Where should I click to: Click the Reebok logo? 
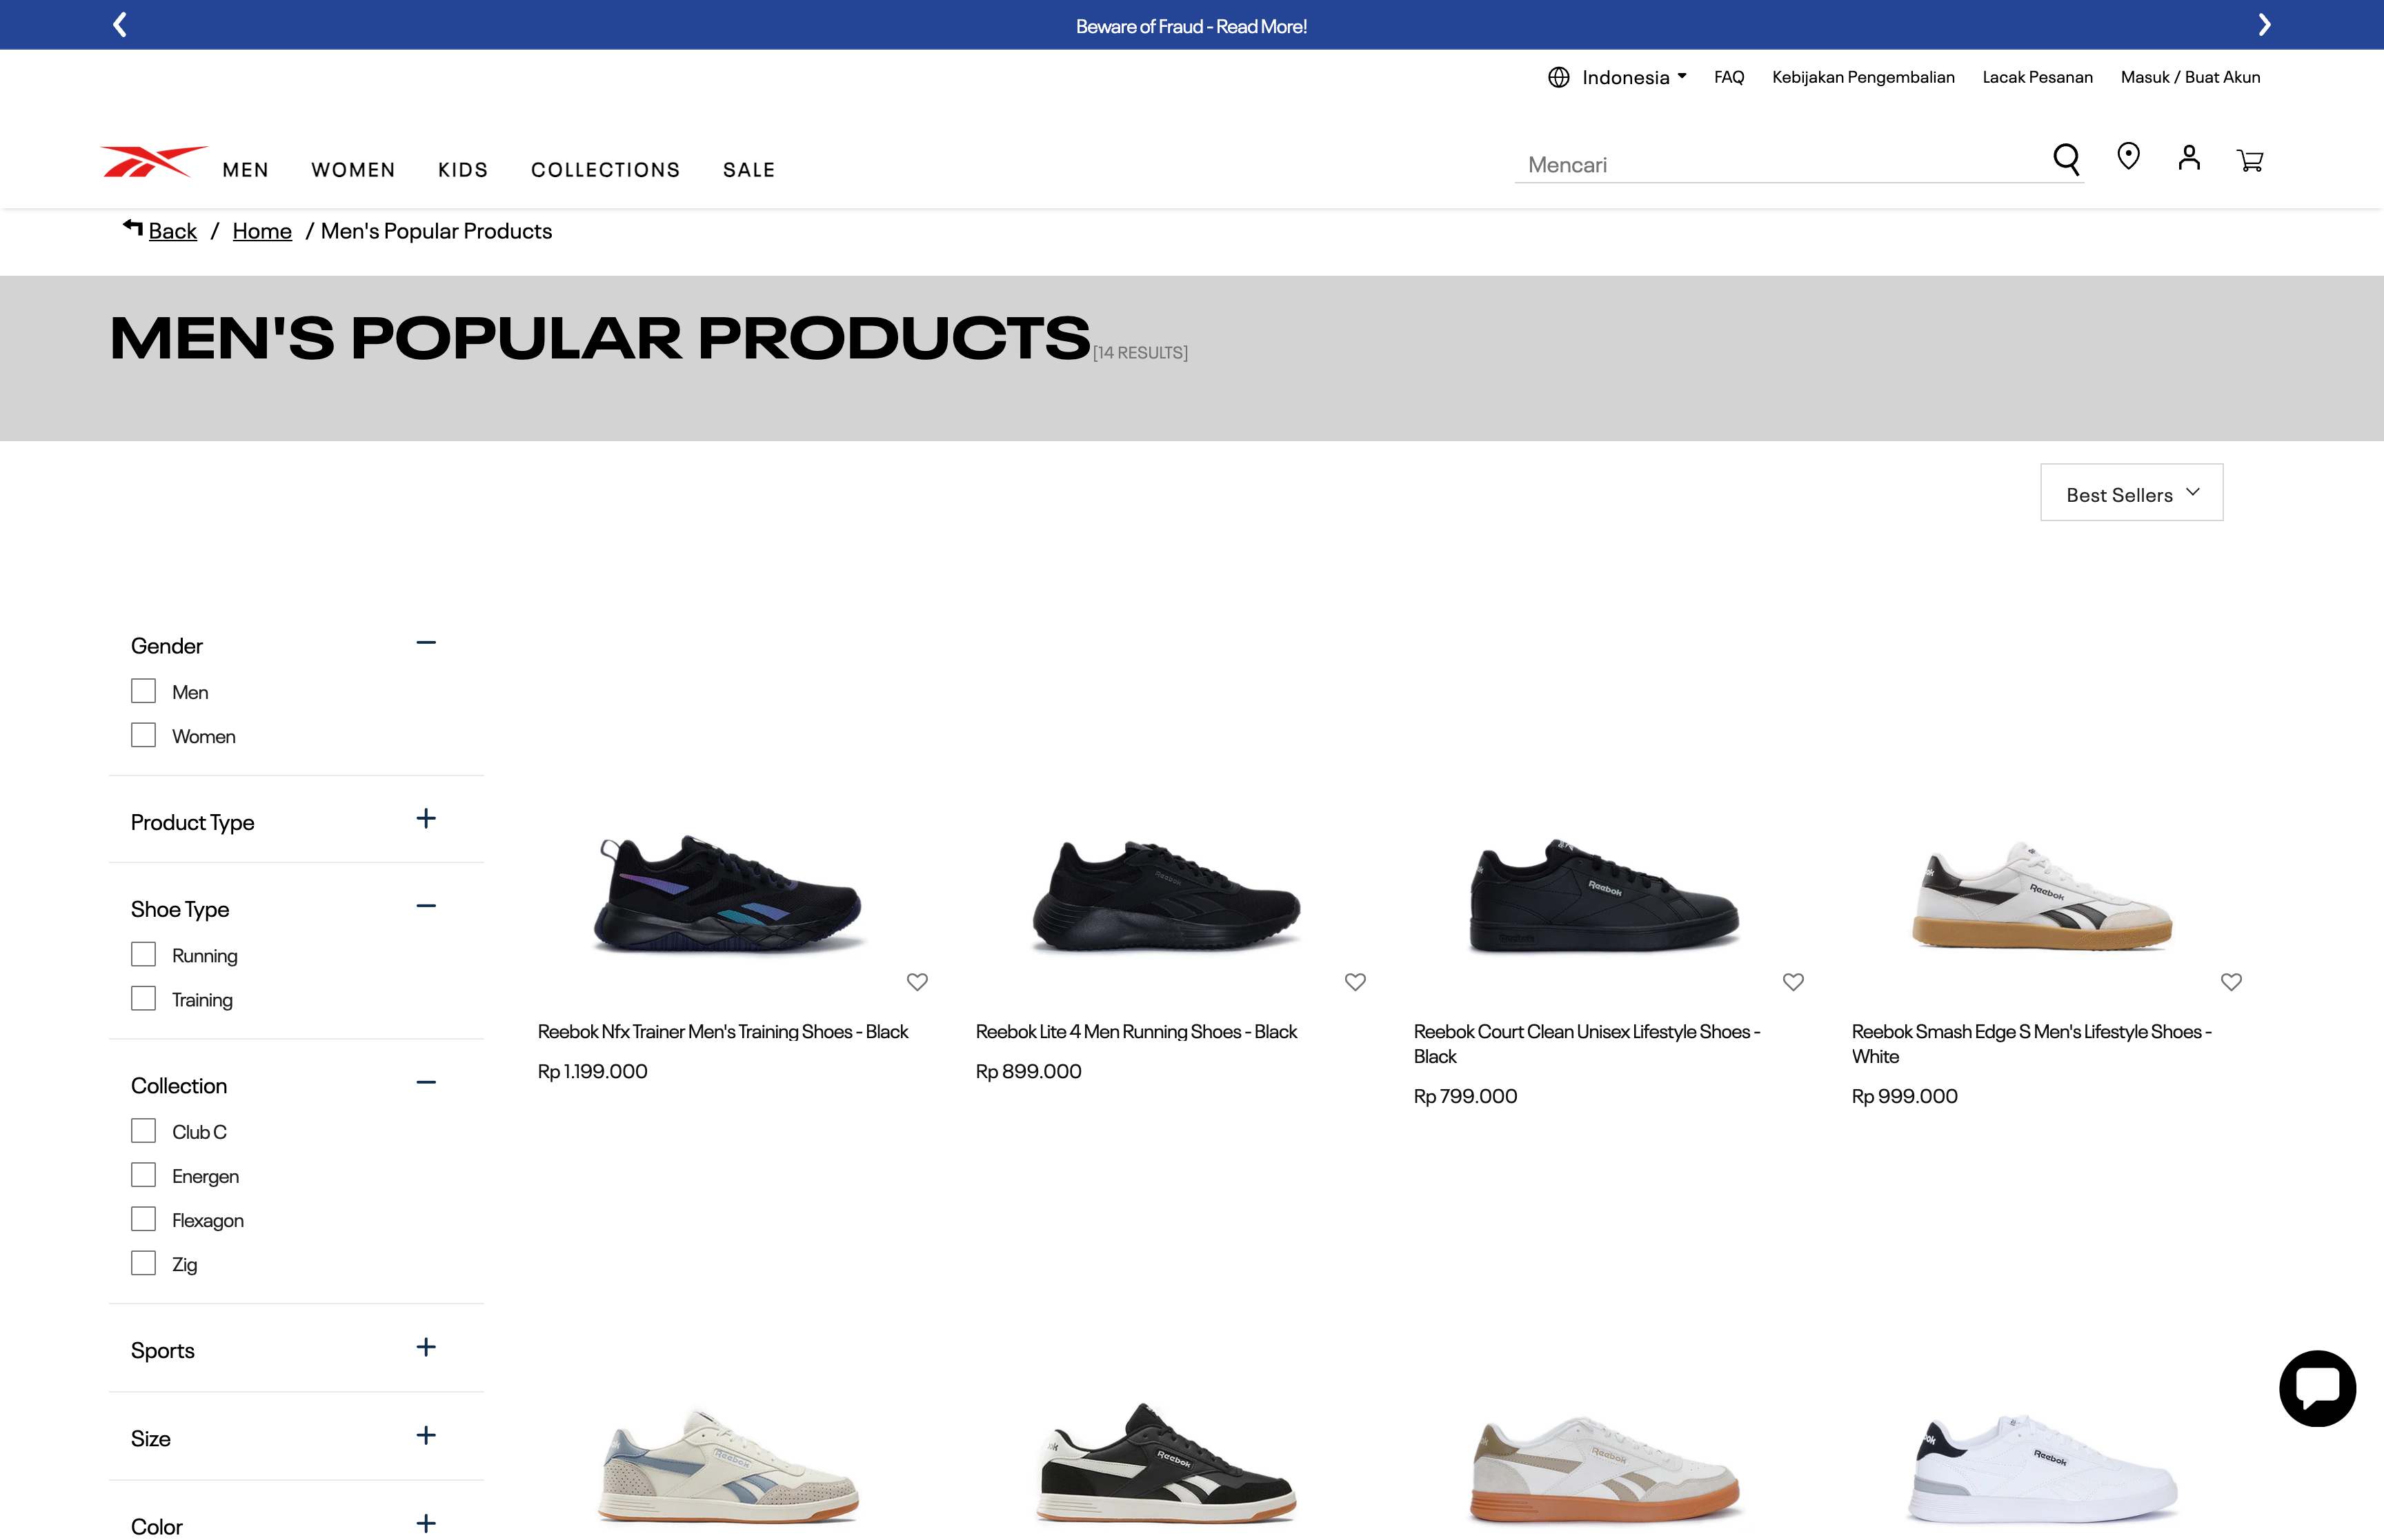coord(152,160)
